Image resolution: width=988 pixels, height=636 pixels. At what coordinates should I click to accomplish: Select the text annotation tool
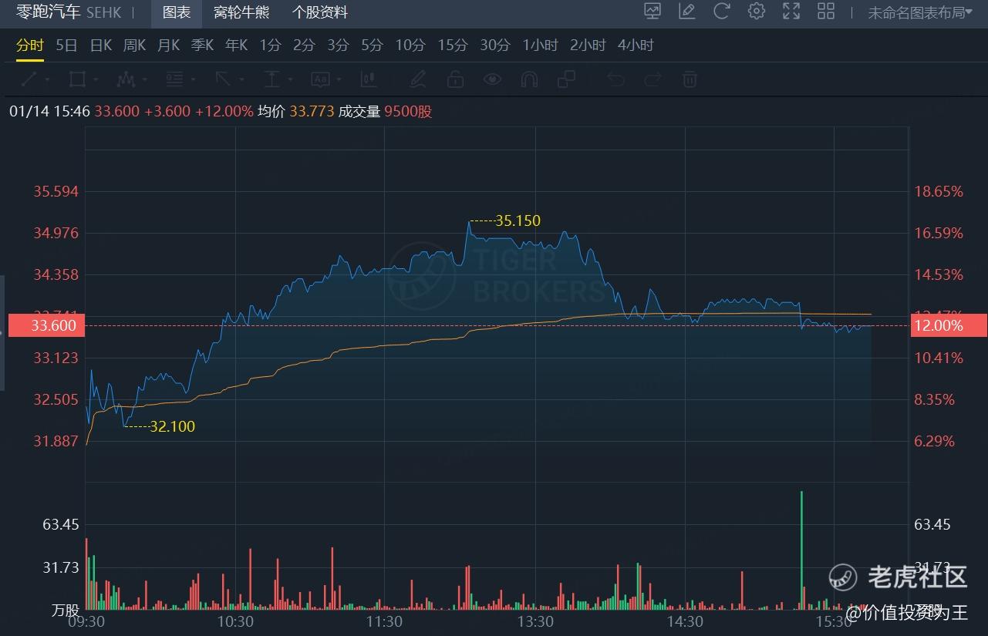pyautogui.click(x=320, y=79)
